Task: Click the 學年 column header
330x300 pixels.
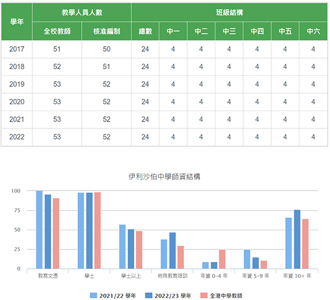Action: (x=17, y=22)
